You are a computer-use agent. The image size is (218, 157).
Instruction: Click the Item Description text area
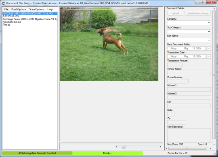click(x=189, y=135)
